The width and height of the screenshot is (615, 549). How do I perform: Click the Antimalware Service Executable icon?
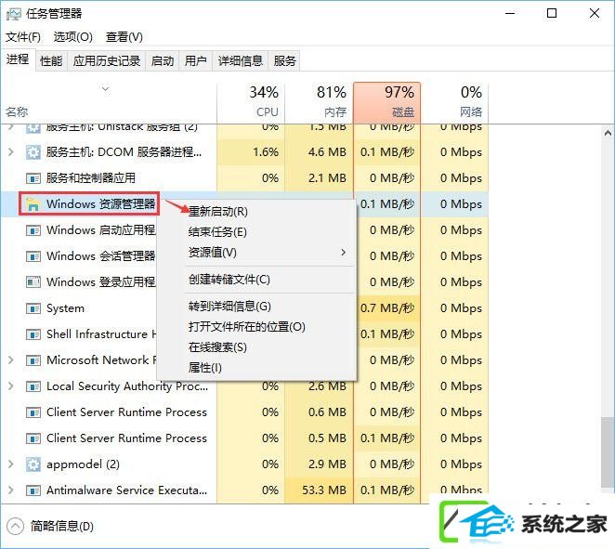click(x=33, y=490)
